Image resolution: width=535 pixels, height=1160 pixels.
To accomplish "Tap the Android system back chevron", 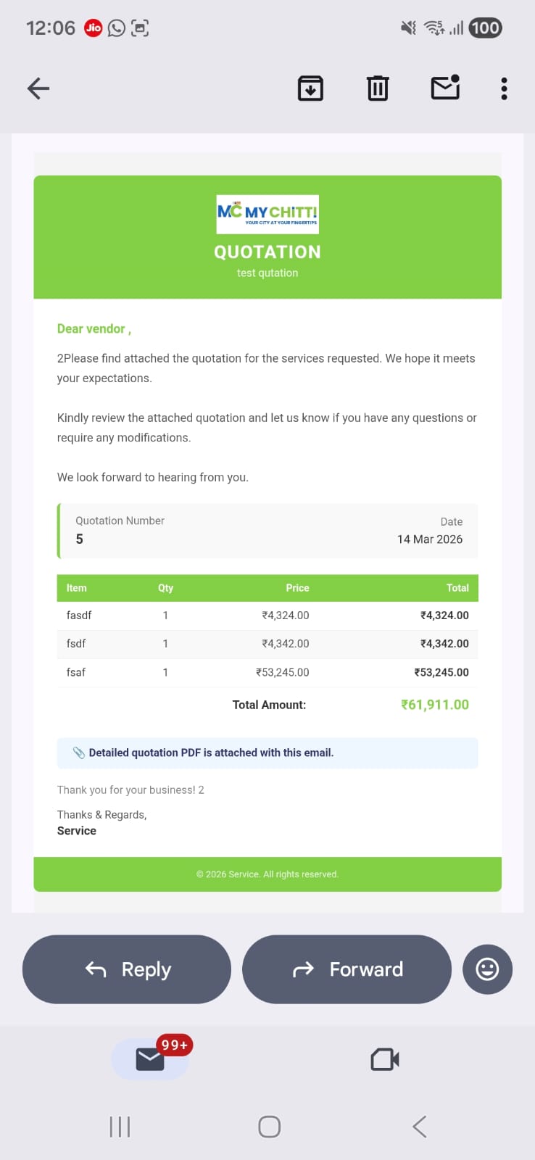I will click(419, 1127).
